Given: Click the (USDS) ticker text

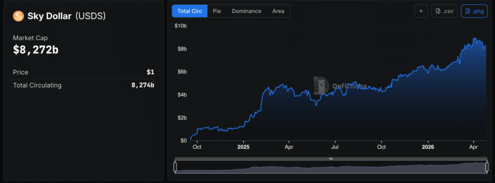Looking at the screenshot, I should coord(90,16).
